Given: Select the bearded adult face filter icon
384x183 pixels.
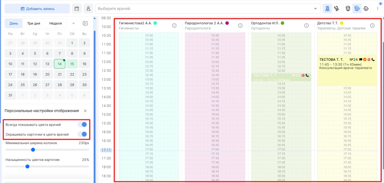Looking at the screenshot, I should point(348,9).
